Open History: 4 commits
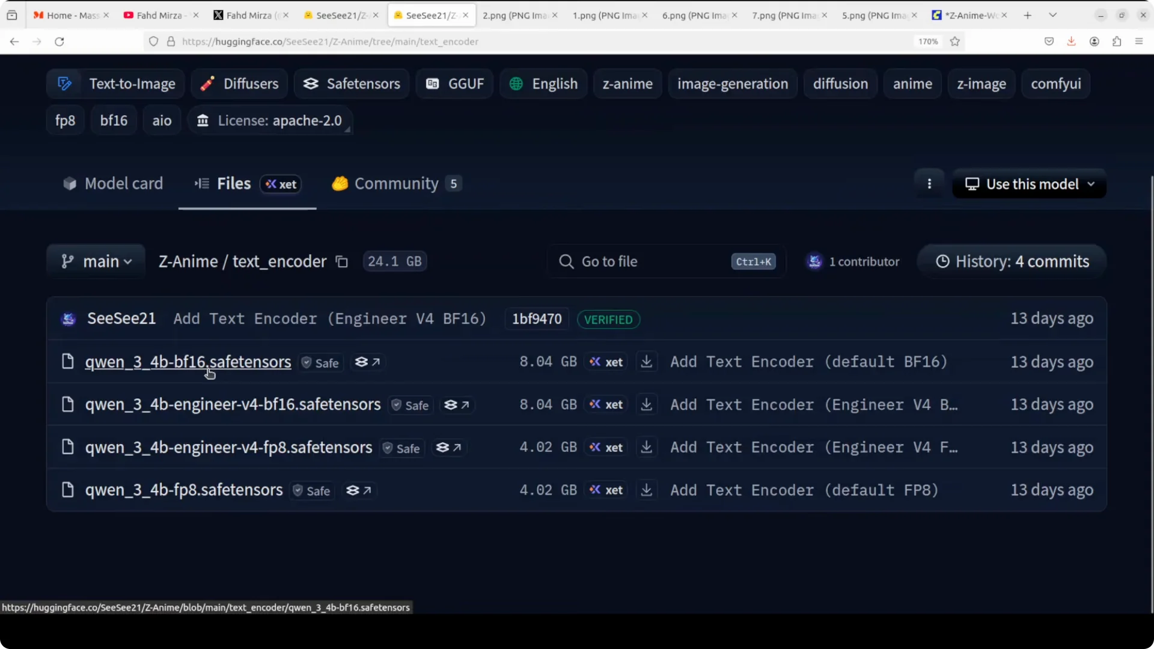 click(1012, 261)
